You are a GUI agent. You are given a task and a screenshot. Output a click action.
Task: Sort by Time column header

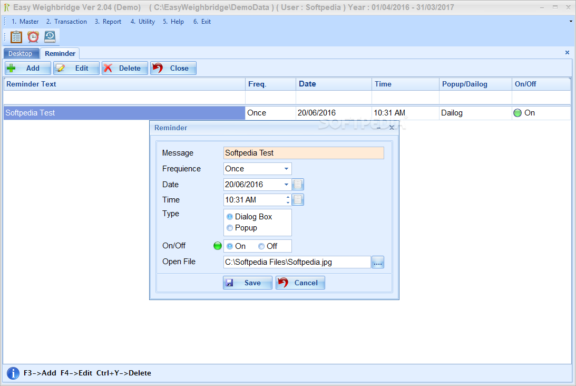405,84
